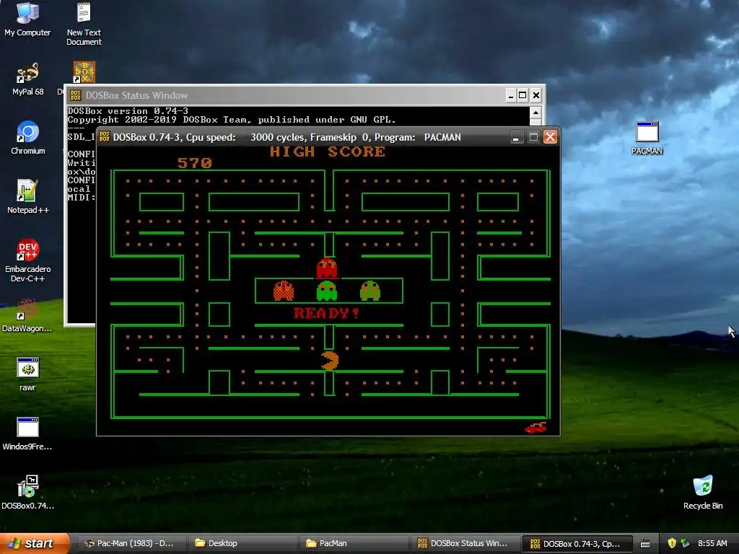
Task: Open the My Computer desktop icon
Action: (x=27, y=19)
